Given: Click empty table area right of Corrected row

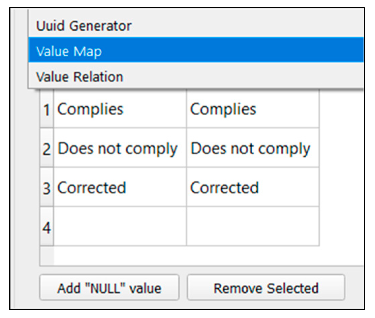Looking at the screenshot, I should (340, 187).
